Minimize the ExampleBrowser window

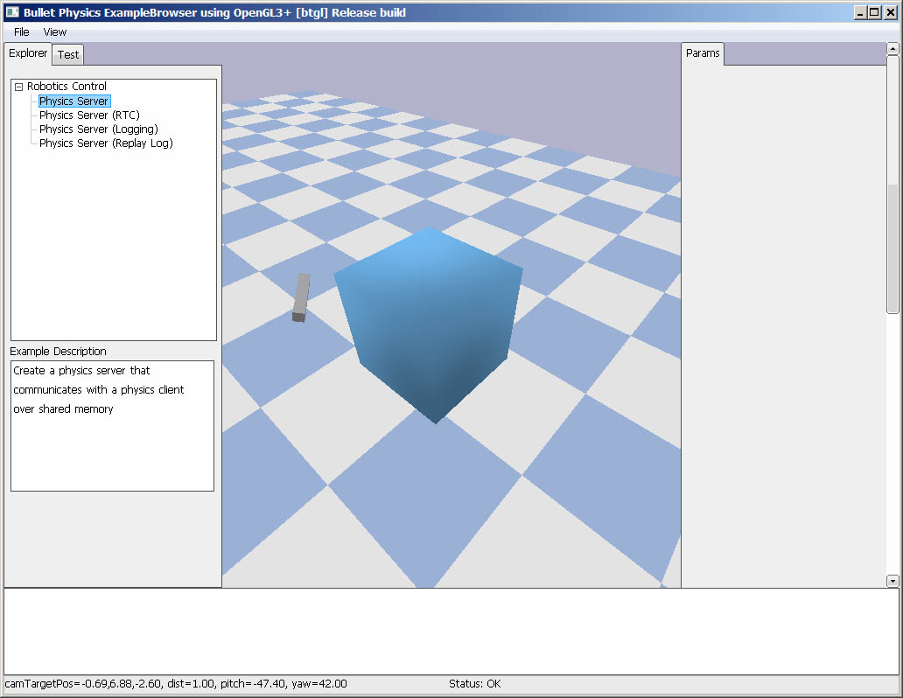pos(860,12)
